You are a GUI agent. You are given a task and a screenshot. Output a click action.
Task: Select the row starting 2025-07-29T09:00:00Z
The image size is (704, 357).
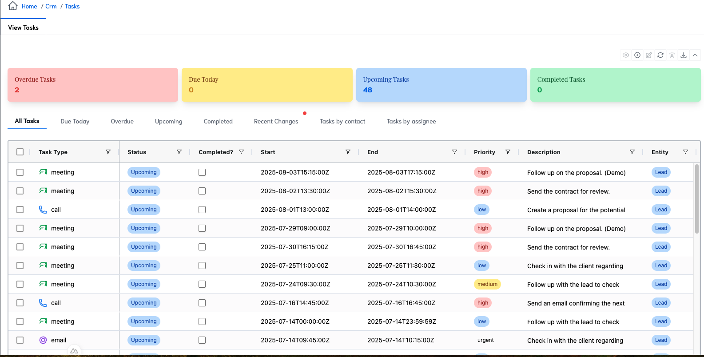(x=20, y=228)
